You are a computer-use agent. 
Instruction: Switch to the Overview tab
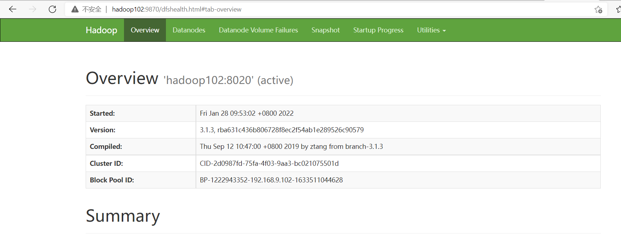tap(145, 30)
